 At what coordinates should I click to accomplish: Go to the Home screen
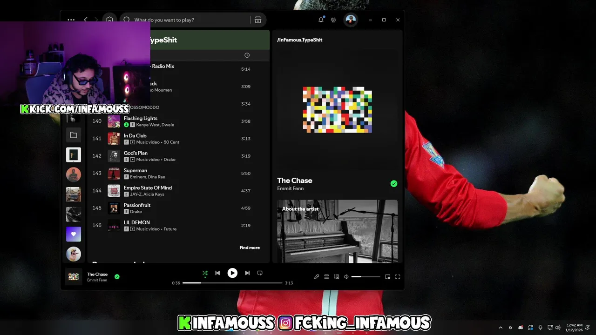pos(109,20)
